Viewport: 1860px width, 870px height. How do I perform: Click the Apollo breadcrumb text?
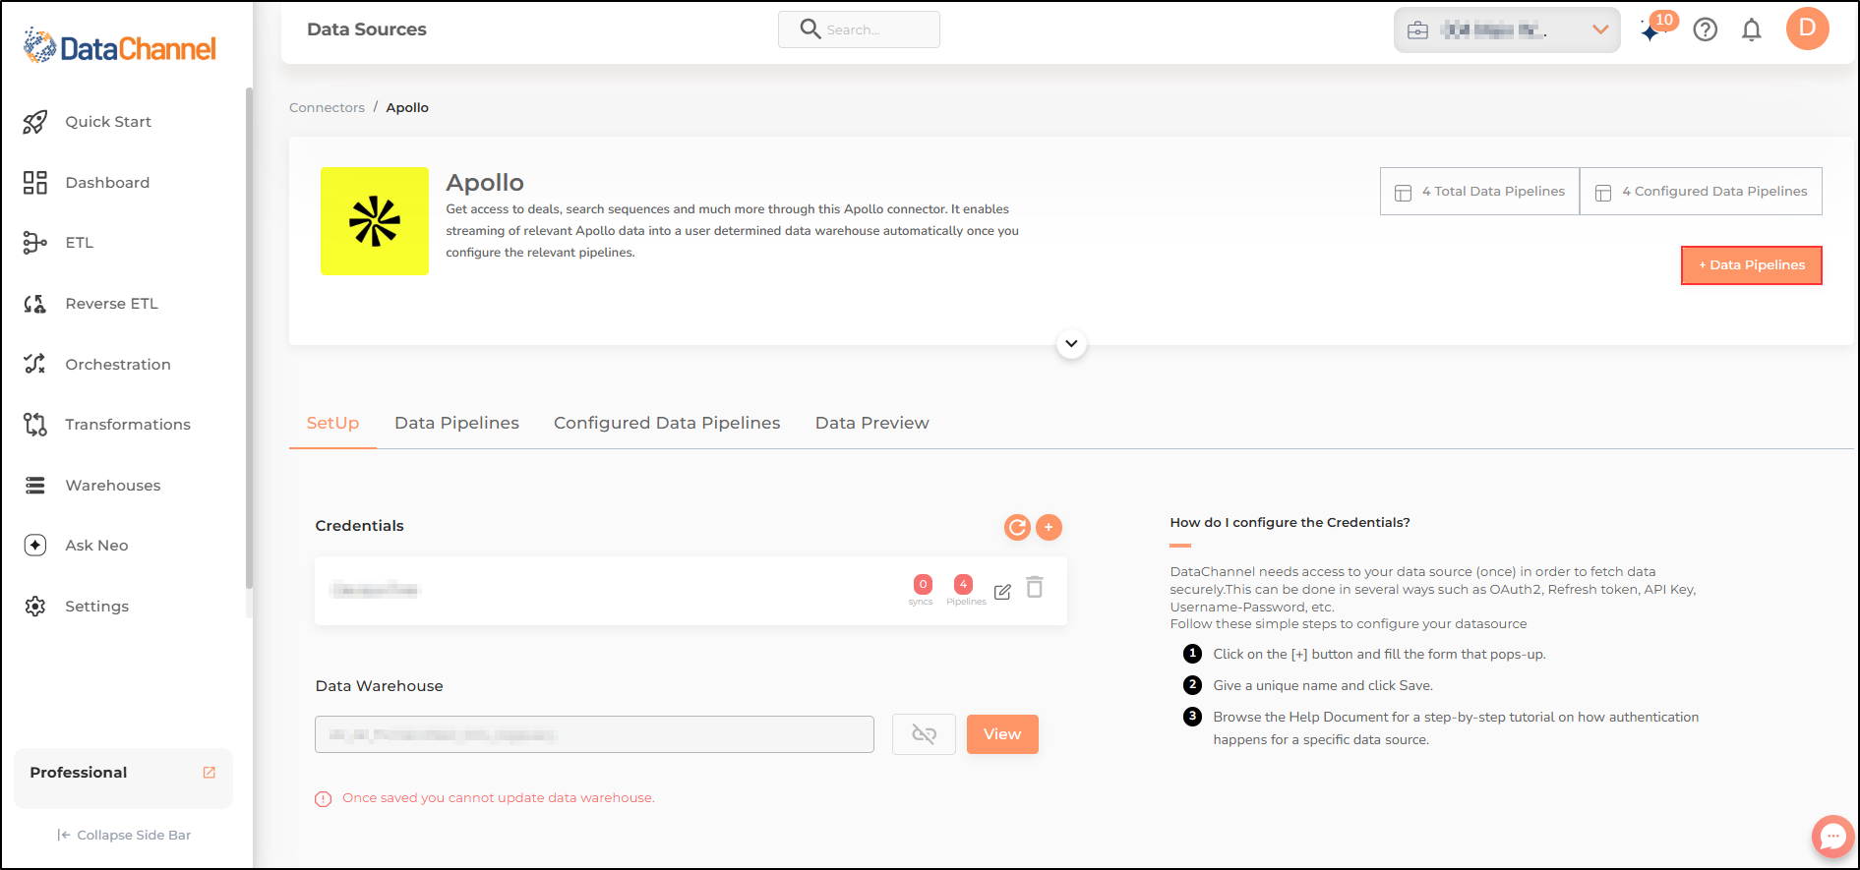407,108
